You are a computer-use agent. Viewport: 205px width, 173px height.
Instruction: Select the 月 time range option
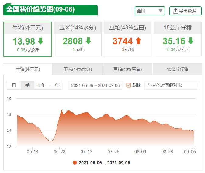point(14,85)
